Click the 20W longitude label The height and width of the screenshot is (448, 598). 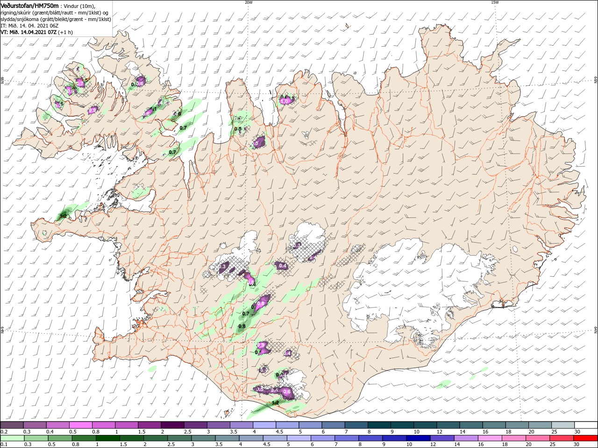(x=249, y=2)
